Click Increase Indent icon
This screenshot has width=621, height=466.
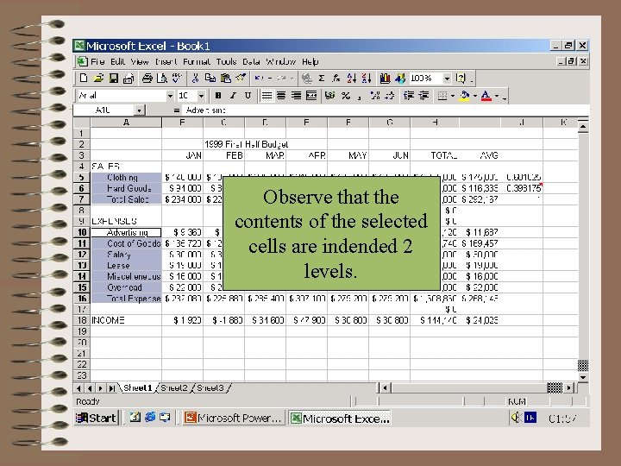pyautogui.click(x=423, y=96)
